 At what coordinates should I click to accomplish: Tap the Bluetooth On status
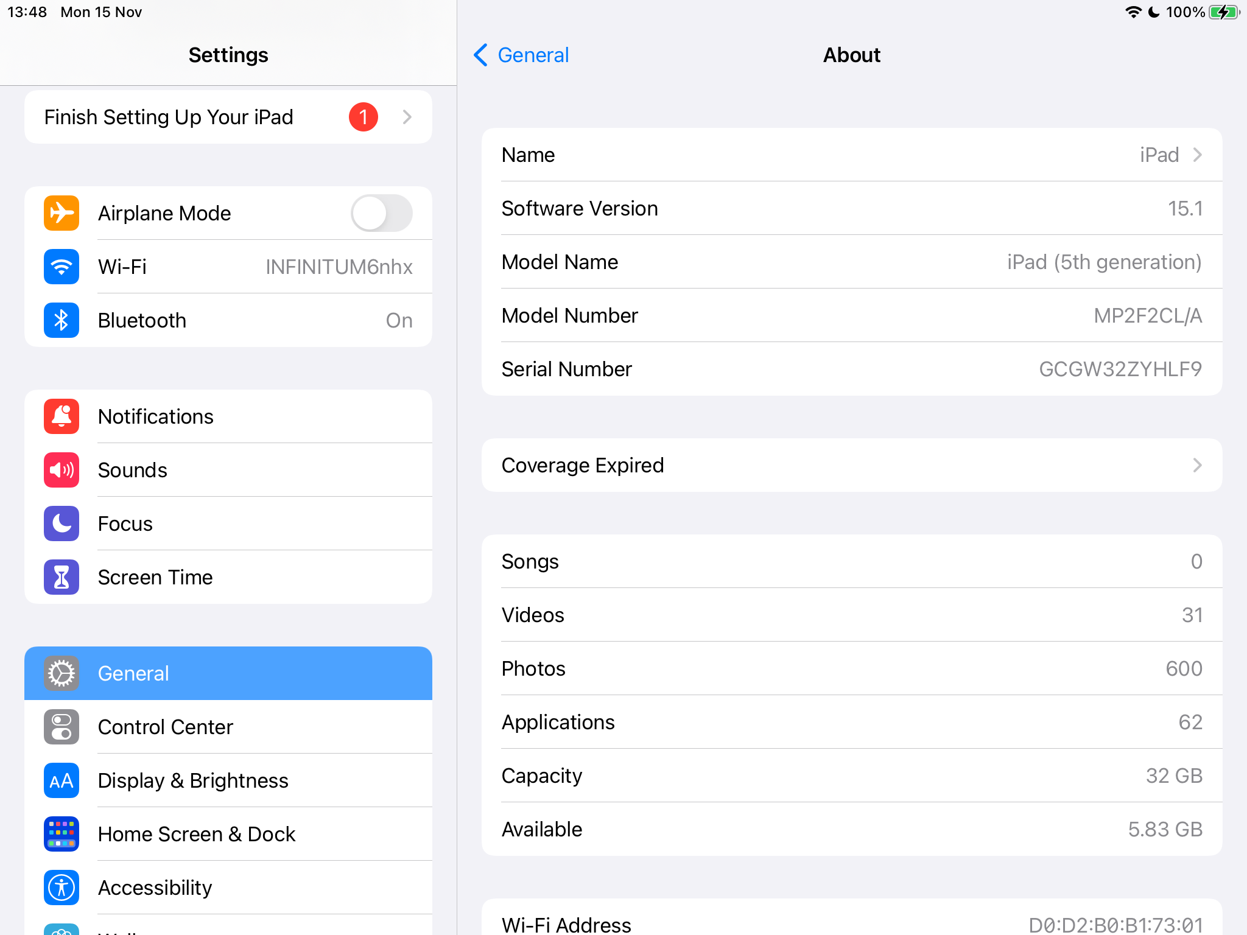pos(399,320)
